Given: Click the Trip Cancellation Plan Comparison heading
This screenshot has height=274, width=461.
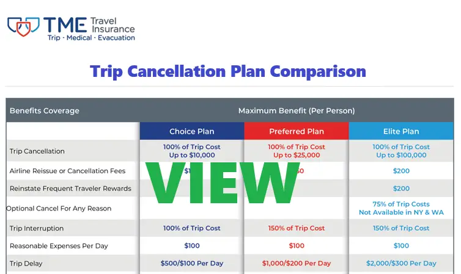Looking at the screenshot, I should tap(228, 71).
